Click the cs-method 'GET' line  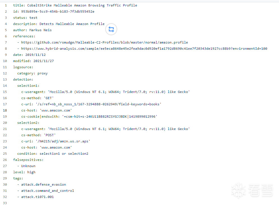[37, 98]
